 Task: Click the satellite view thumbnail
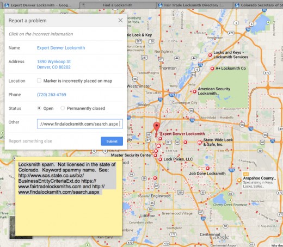[12, 227]
